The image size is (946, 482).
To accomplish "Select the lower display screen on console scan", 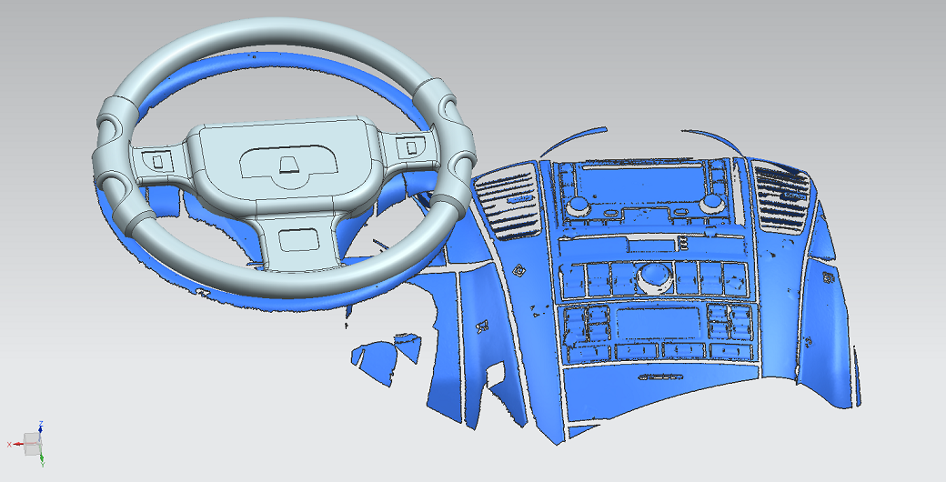I will point(658,323).
